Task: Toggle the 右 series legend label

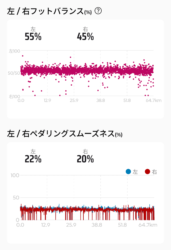Action: (154, 172)
